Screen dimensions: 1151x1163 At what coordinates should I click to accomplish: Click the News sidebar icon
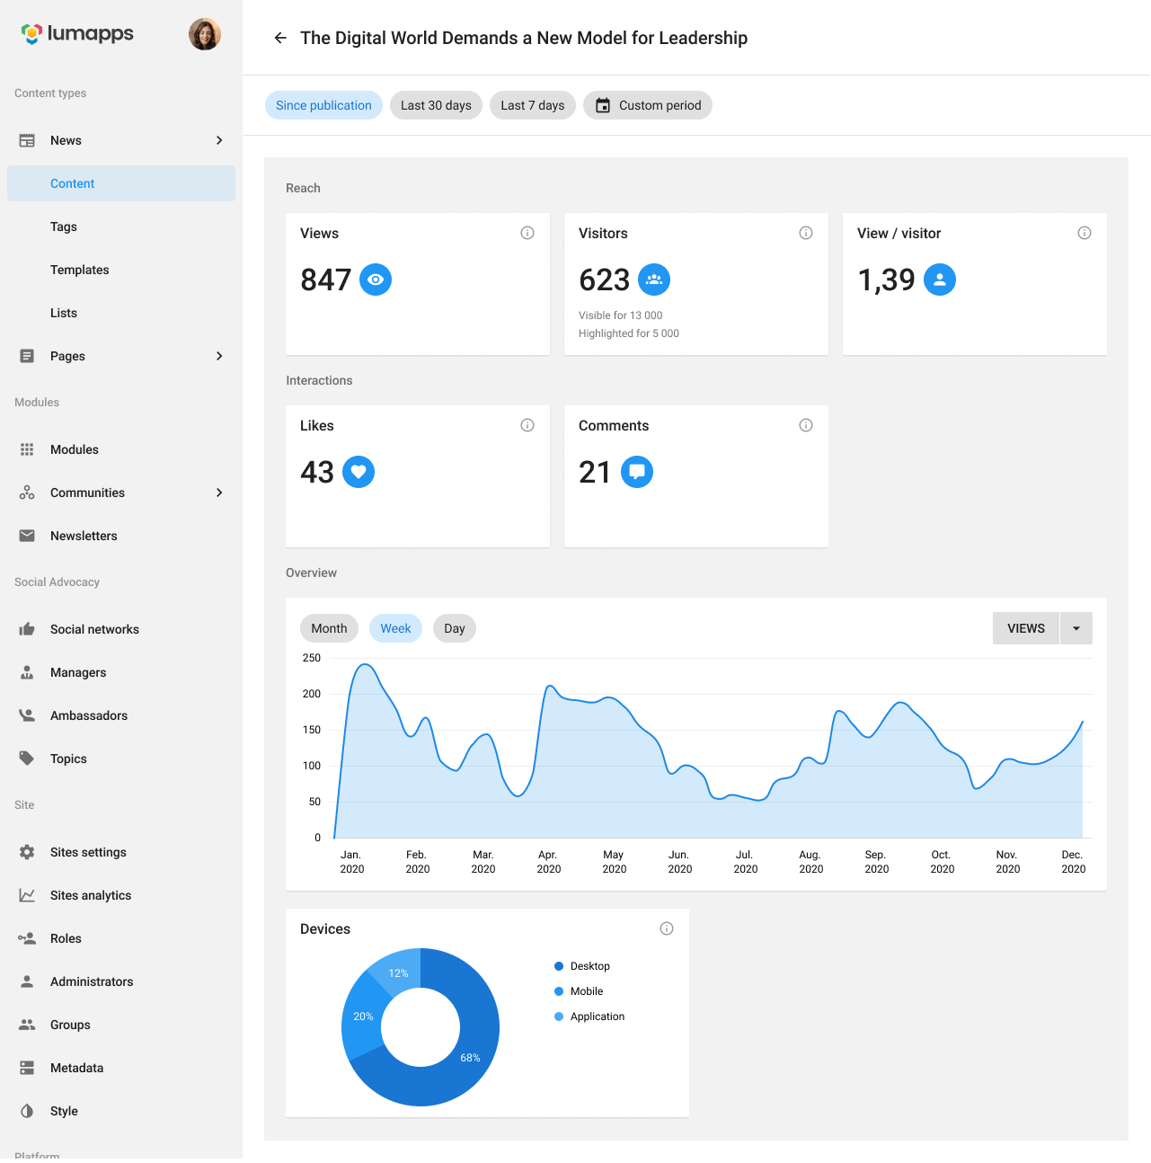click(27, 140)
